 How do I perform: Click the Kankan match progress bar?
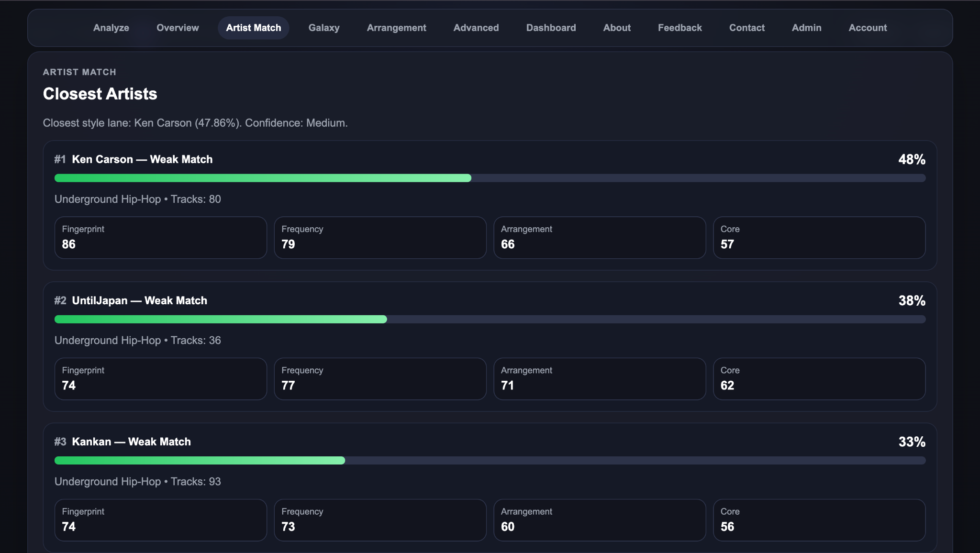490,460
